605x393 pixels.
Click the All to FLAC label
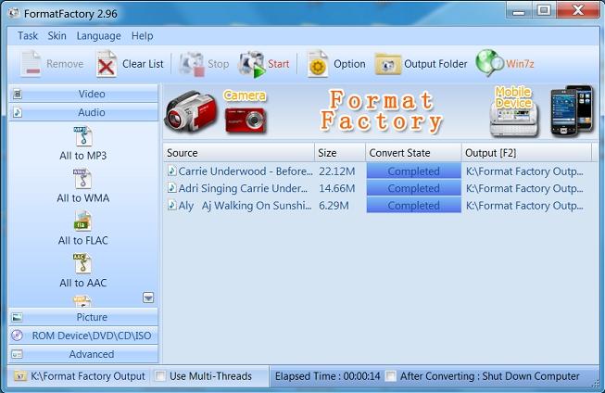[x=83, y=240]
